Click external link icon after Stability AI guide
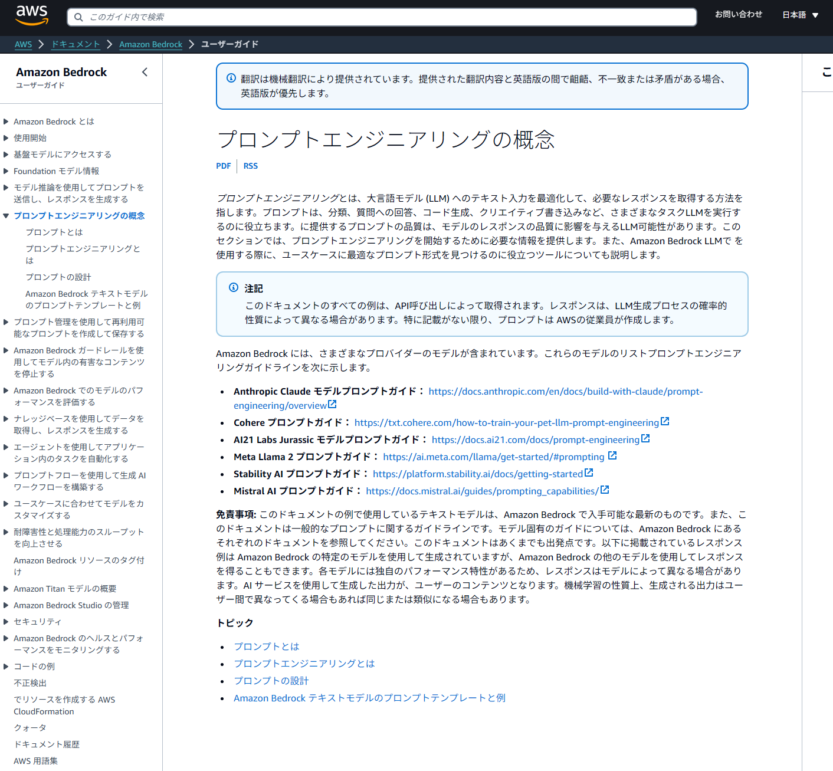The width and height of the screenshot is (833, 771). [x=589, y=473]
